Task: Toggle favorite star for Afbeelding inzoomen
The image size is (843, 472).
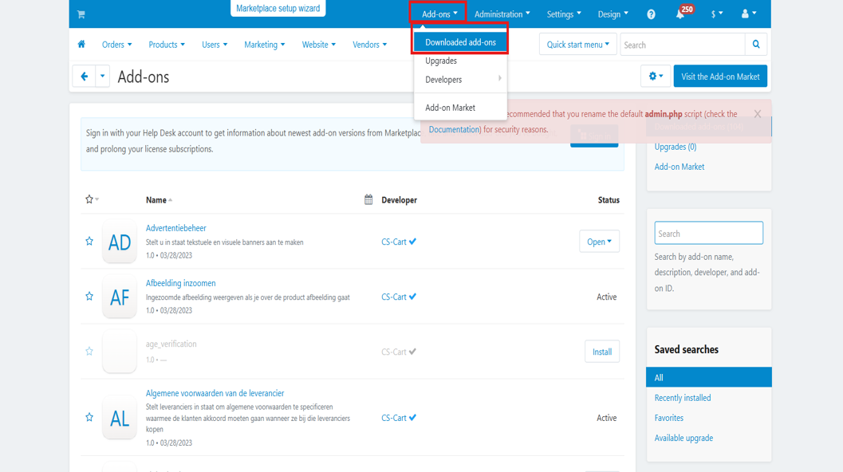Action: coord(89,297)
